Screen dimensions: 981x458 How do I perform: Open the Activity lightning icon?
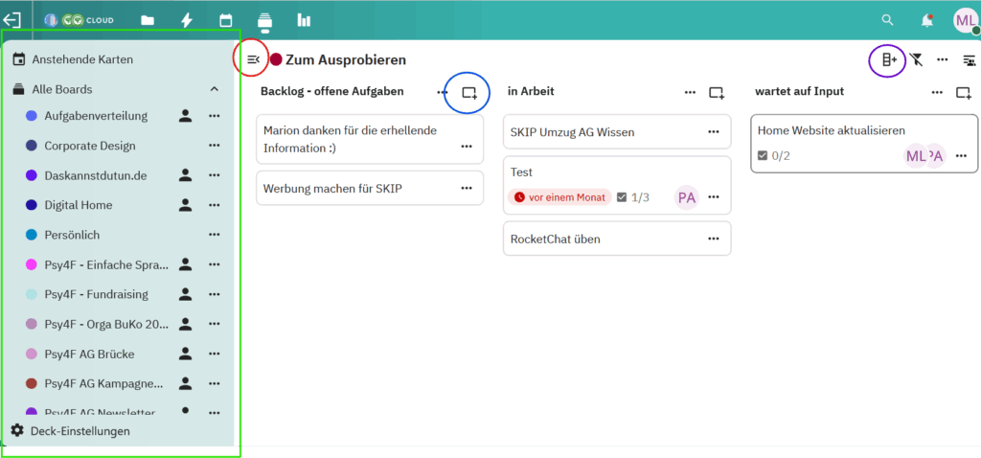coord(187,20)
